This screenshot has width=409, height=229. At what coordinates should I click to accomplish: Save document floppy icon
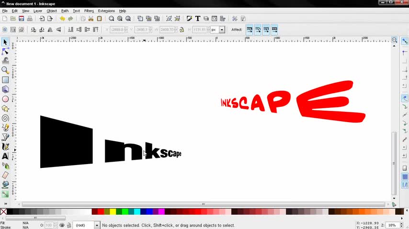[22, 19]
